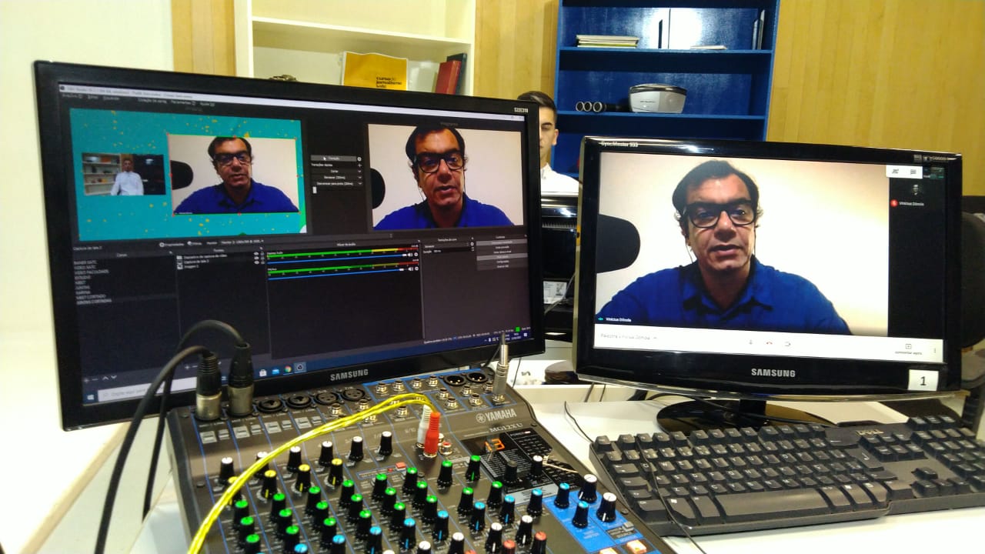This screenshot has height=554, width=985.
Task: Adjust the Desktop Audio volume slider
Action: point(336,259)
